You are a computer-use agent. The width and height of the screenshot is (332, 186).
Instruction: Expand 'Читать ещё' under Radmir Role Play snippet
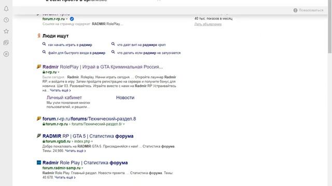(65, 178)
